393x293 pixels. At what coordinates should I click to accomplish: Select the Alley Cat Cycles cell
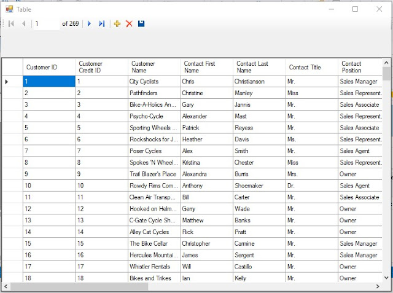(x=154, y=232)
